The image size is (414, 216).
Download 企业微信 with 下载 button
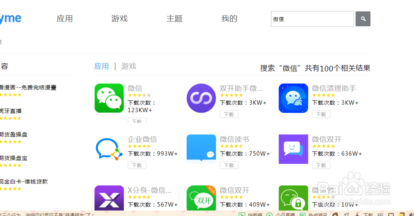pyautogui.click(x=137, y=165)
